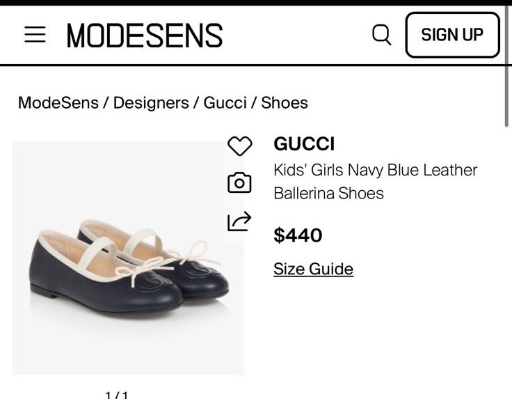Click the 1/1 image counter
Screen dimensions: 512x399
116,396
